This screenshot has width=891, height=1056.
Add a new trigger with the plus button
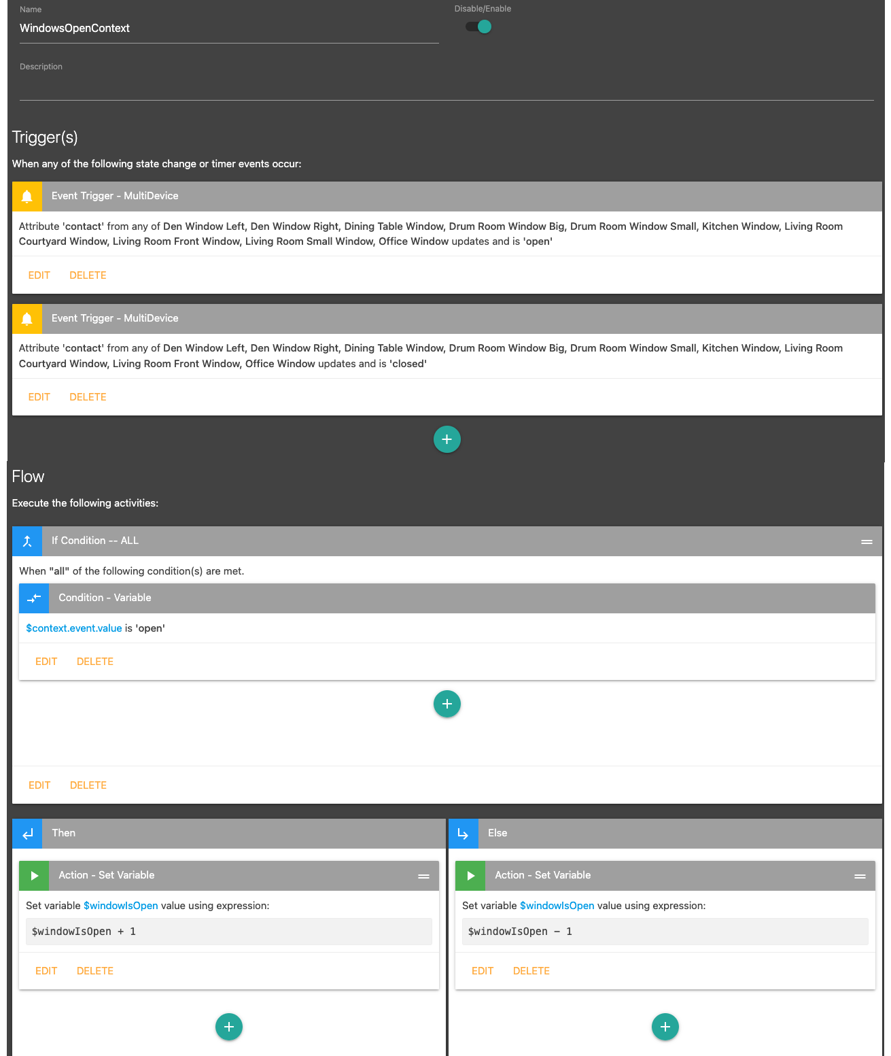447,439
